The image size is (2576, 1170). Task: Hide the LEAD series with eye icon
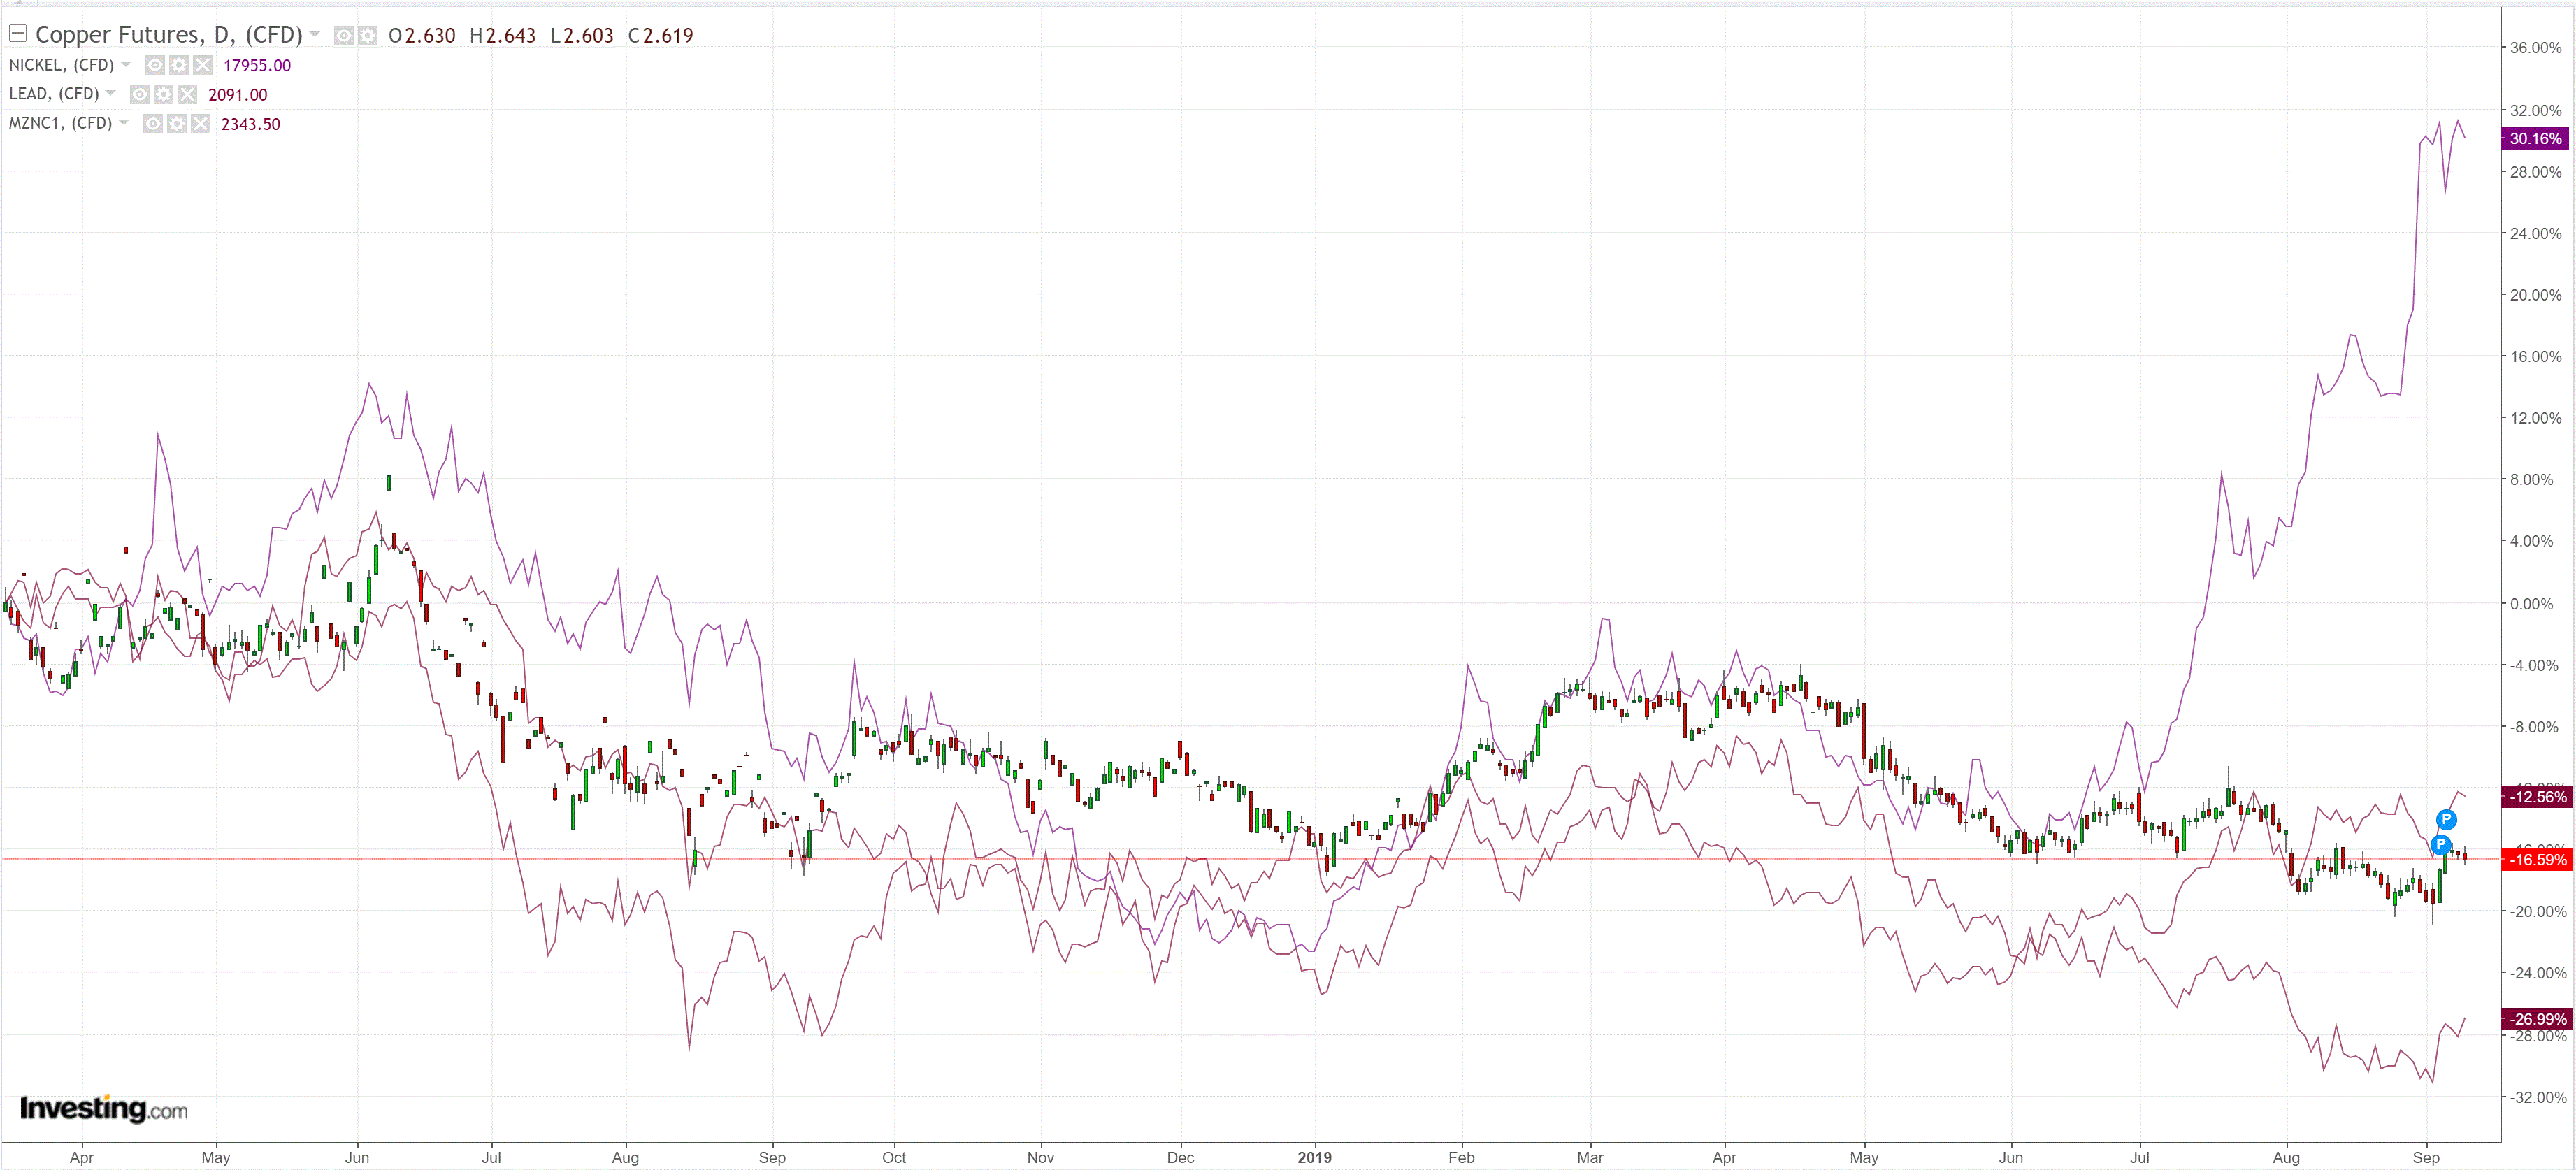tap(140, 94)
